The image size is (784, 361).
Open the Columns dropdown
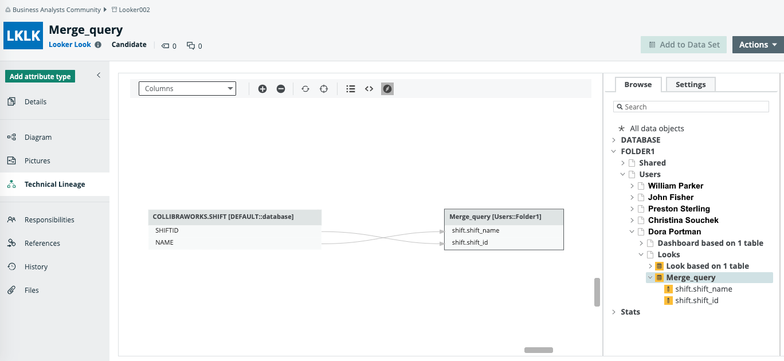[x=187, y=89]
